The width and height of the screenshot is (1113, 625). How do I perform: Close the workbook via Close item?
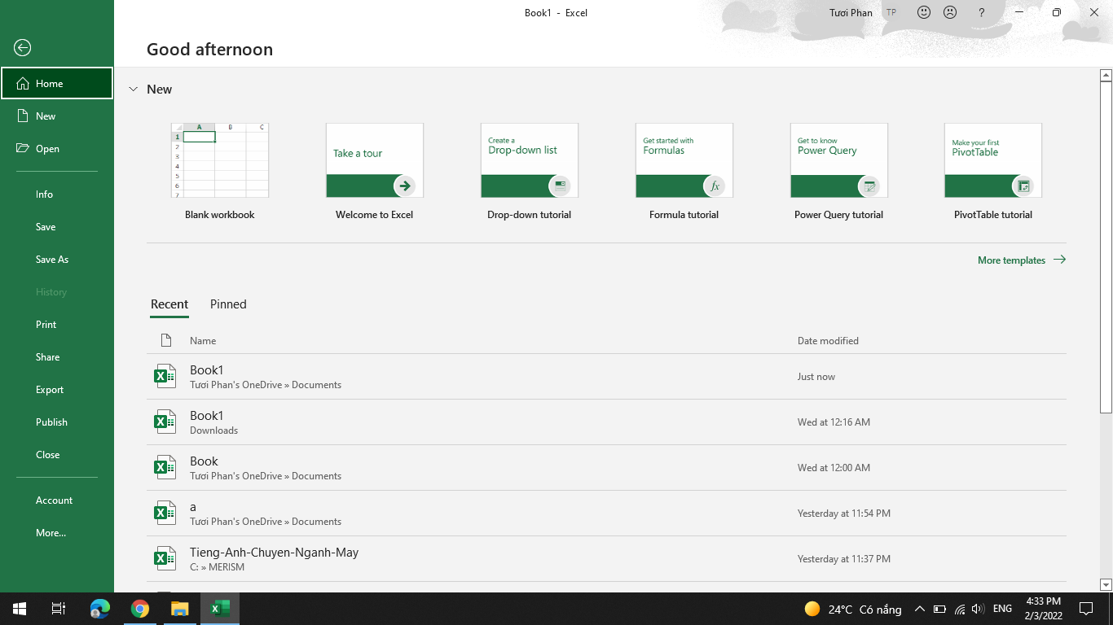57,454
